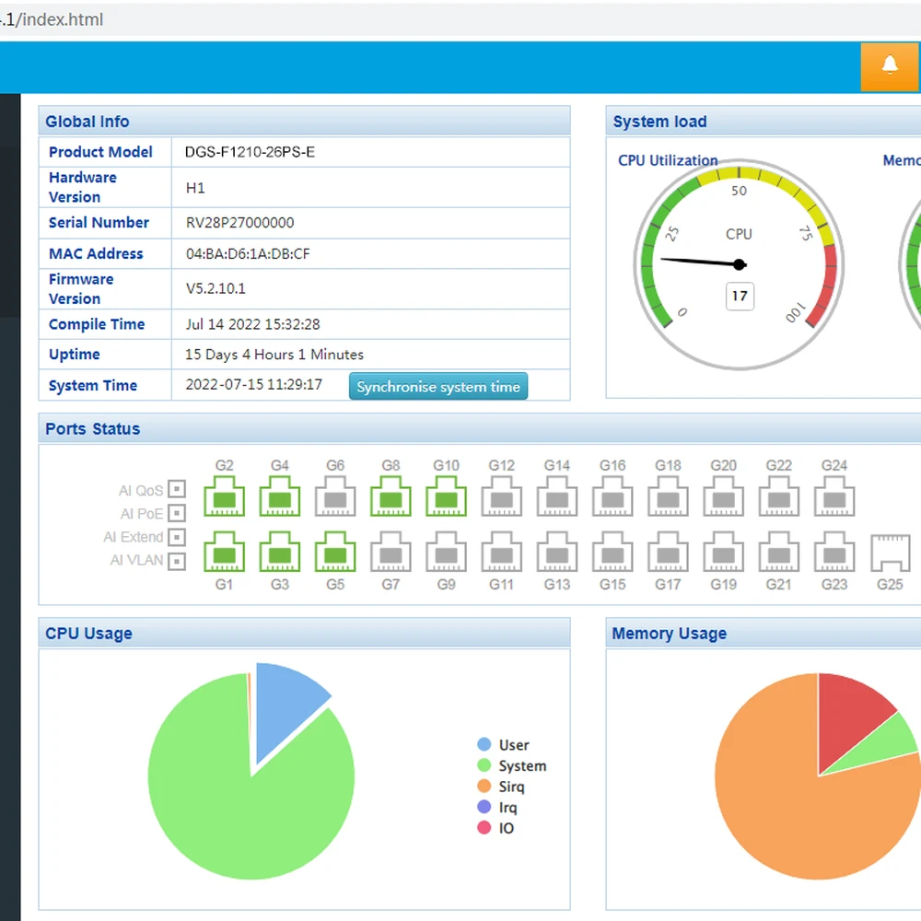Toggle User series in CPU legend

[x=503, y=745]
